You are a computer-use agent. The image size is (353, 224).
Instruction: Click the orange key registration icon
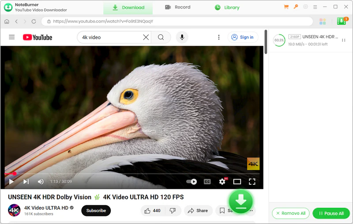coord(296,7)
